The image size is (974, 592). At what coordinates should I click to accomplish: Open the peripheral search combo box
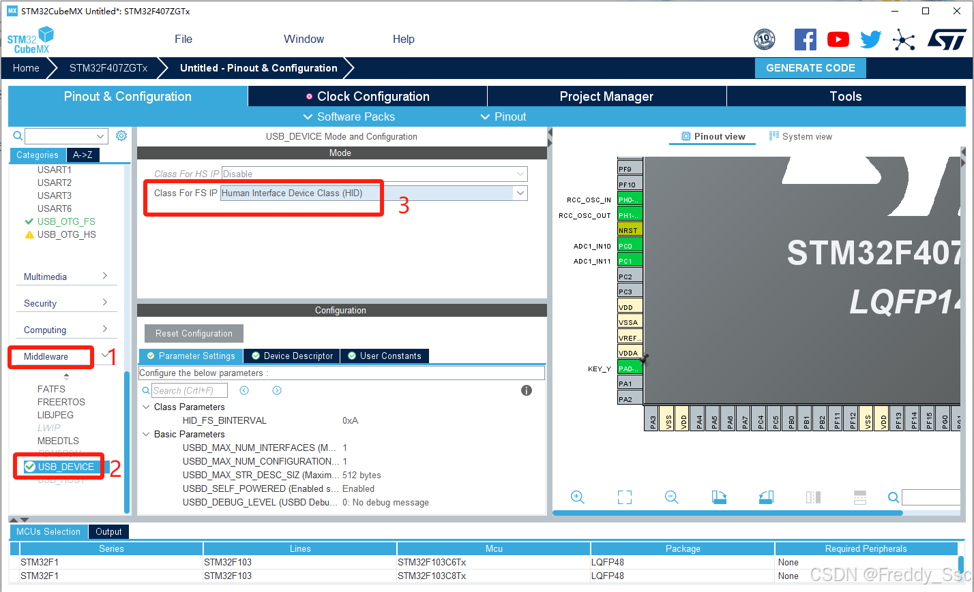[66, 136]
